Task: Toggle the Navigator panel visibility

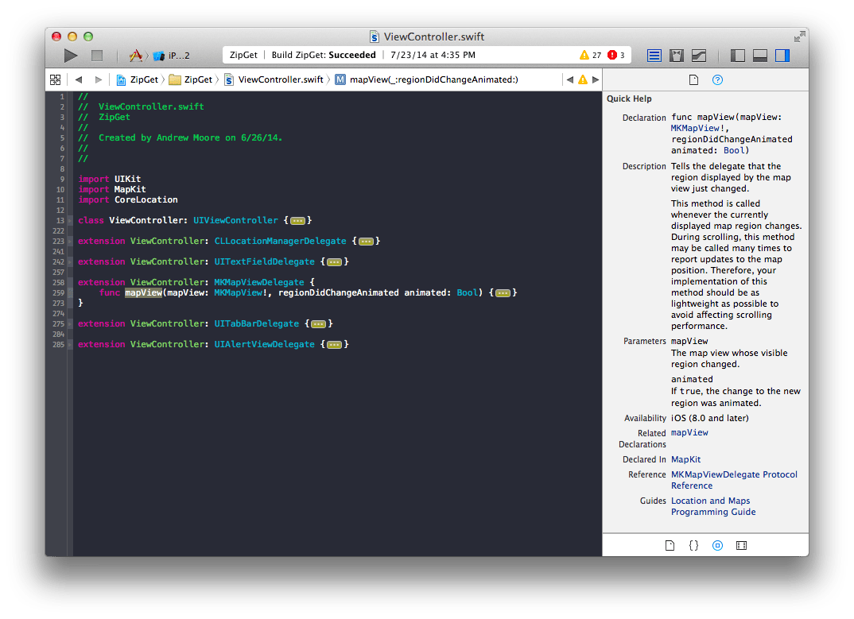Action: coord(737,56)
